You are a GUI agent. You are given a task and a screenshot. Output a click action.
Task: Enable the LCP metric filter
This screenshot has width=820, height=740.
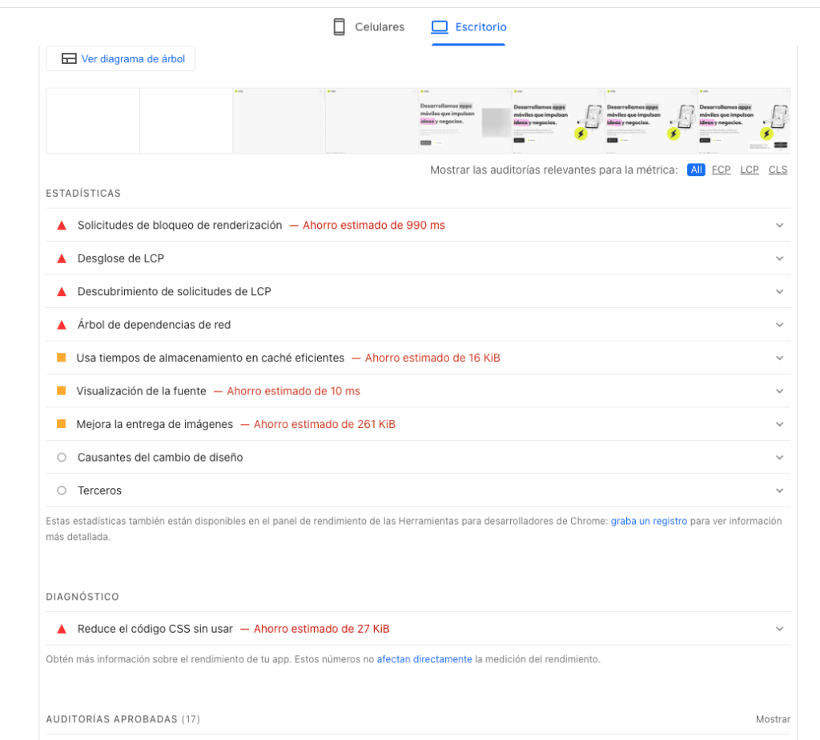[x=749, y=169]
